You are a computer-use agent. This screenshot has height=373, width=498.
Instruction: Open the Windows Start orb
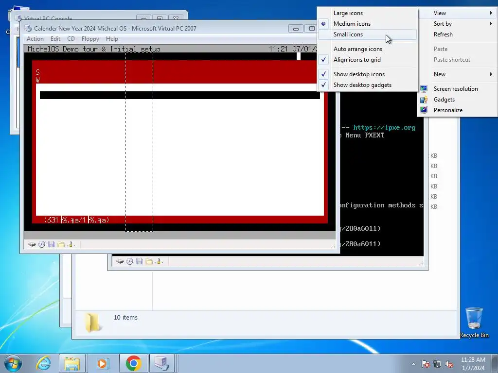[x=13, y=363]
